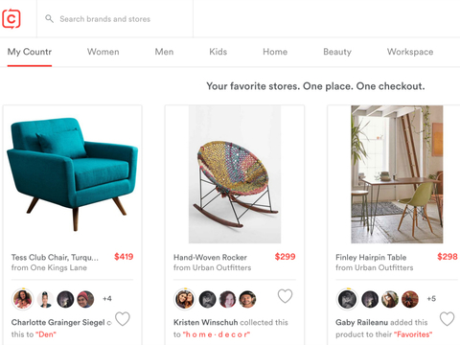Screen dimensions: 460x345
Task: Switch to the Women tab
Action: pyautogui.click(x=103, y=52)
